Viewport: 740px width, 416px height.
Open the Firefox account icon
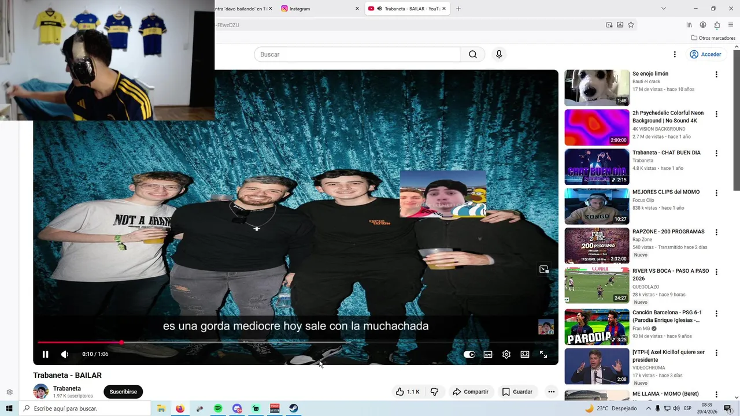tap(703, 25)
